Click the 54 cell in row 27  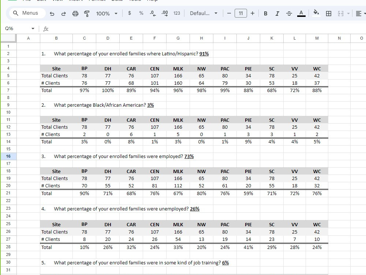pyautogui.click(x=178, y=239)
